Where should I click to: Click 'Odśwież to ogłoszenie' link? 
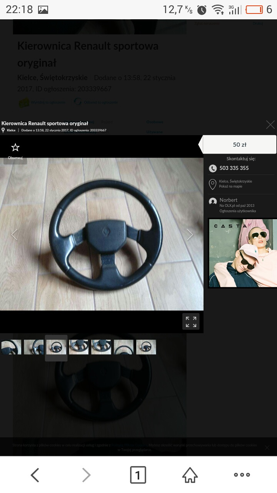101,102
